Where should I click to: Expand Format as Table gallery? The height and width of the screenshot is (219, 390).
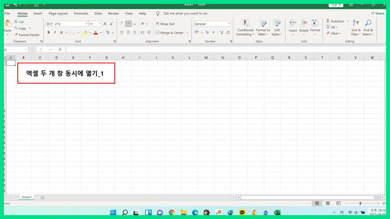tap(263, 28)
